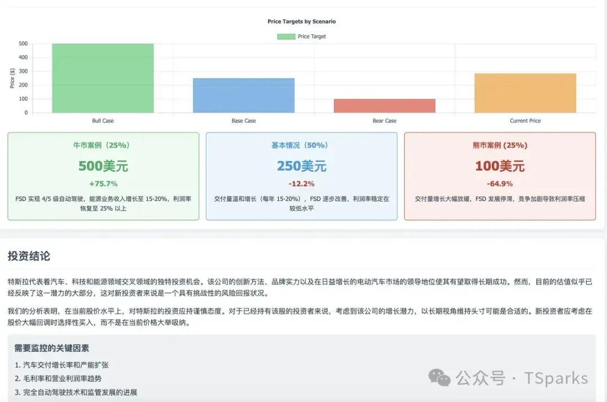Click the '-64.9%' downside value
This screenshot has height=402, width=607.
pyautogui.click(x=500, y=184)
